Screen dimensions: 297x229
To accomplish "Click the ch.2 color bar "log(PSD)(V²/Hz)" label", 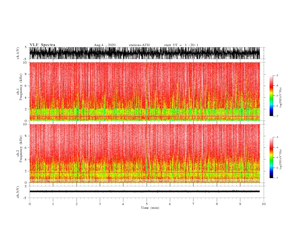I will [280, 159].
